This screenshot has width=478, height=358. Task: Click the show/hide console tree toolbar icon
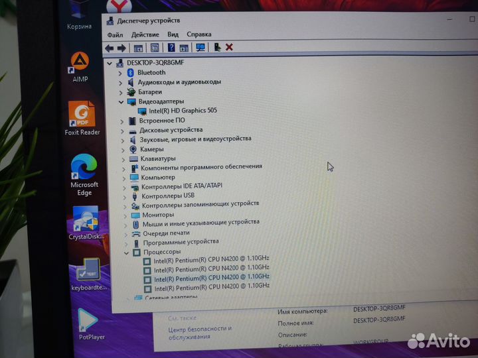coord(138,48)
